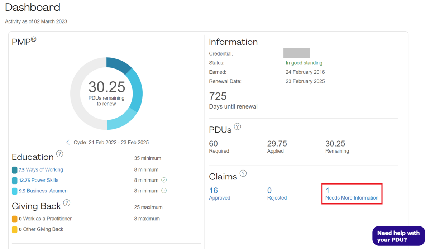Open the PDUs help icon
This screenshot has height=249, width=430.
tap(237, 126)
